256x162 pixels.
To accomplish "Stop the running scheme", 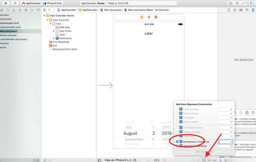I will [15, 3].
